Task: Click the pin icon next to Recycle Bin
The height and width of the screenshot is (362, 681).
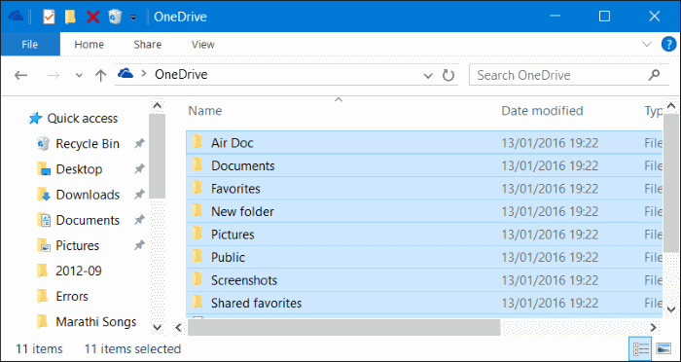Action: tap(139, 144)
